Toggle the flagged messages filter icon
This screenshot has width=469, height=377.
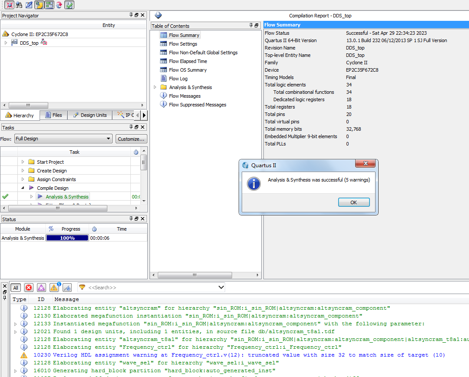[67, 288]
